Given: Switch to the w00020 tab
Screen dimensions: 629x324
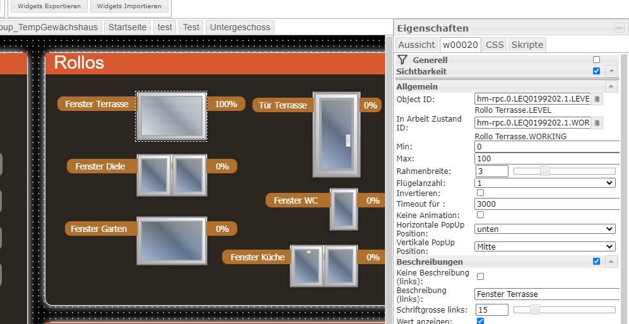Looking at the screenshot, I should tap(461, 45).
